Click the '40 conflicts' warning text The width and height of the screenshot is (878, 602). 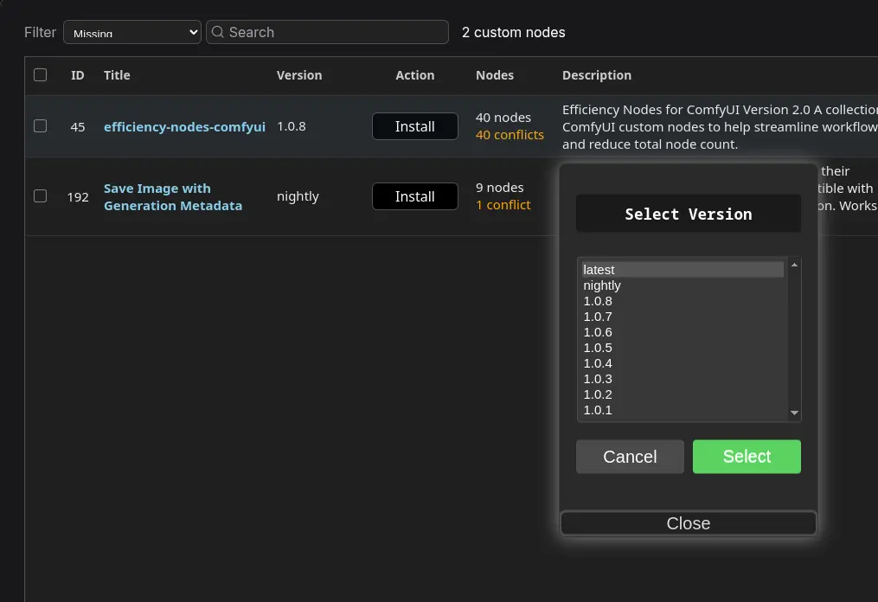(x=509, y=135)
